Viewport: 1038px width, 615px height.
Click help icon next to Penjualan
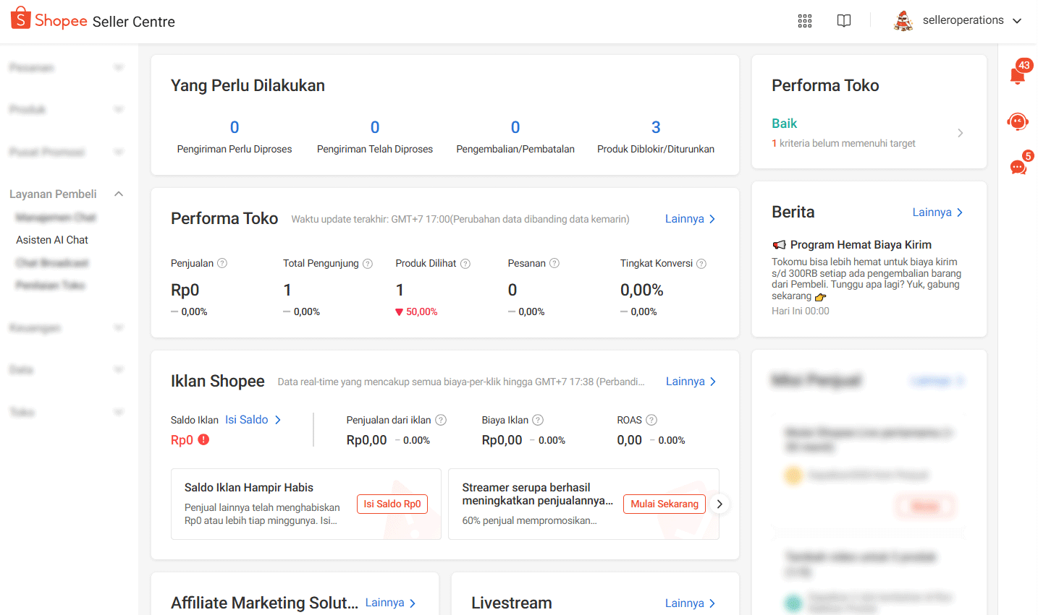pyautogui.click(x=222, y=263)
